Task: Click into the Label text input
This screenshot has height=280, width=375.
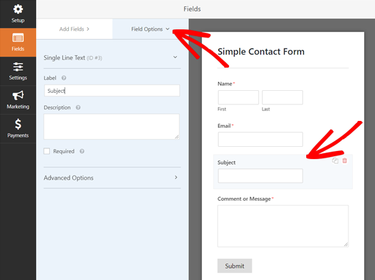Action: point(112,91)
